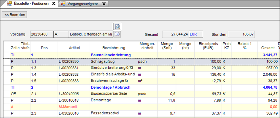The image size is (280, 118).
Task: Switch to the Vorgangsnavigator tab
Action: 83,4
